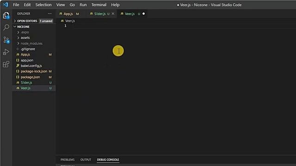This screenshot has height=166, width=296.
Task: Open package-lock.json in the explorer
Action: coord(34,71)
